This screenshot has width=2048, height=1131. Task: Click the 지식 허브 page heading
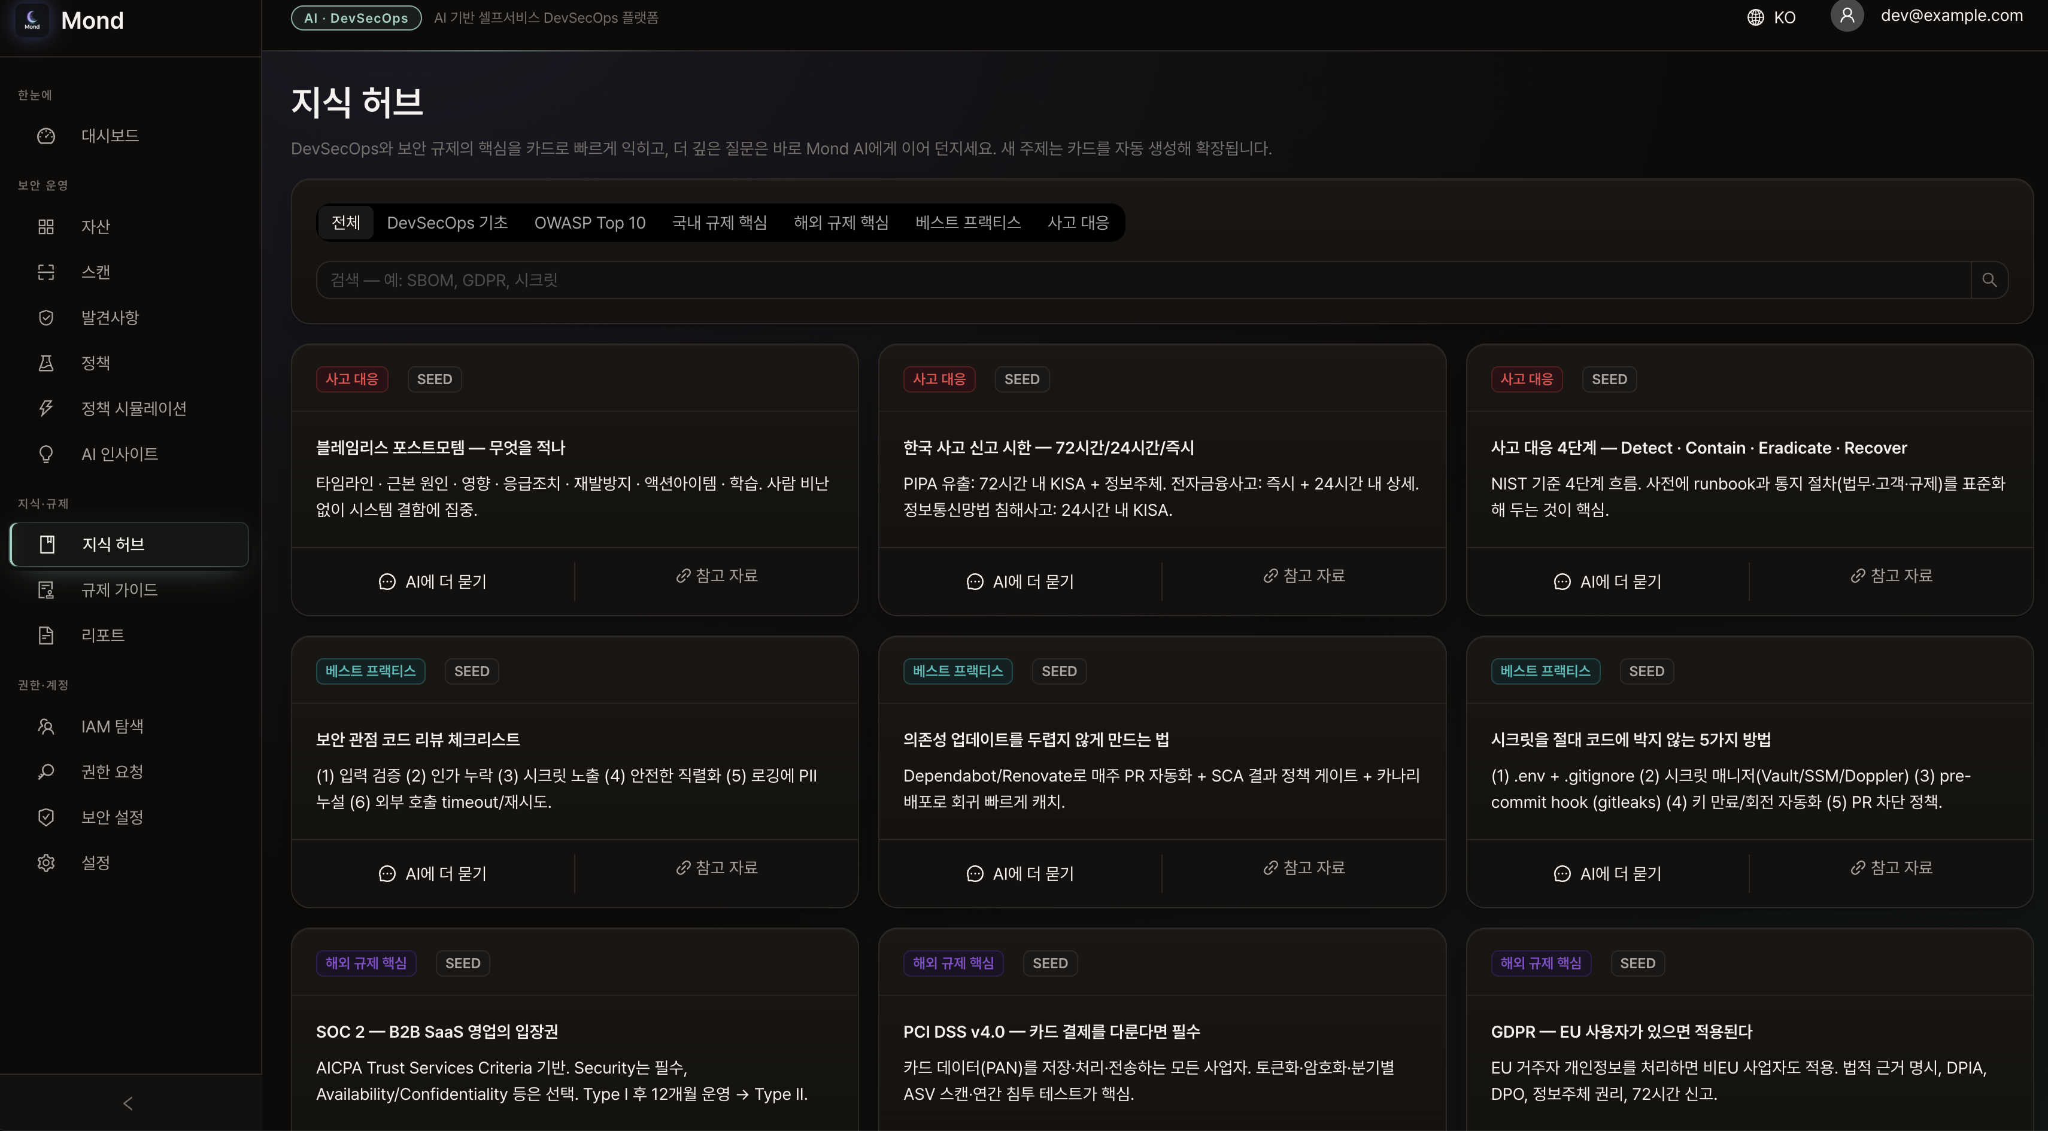click(x=357, y=102)
